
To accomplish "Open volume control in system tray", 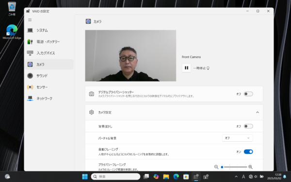I will pos(256,177).
